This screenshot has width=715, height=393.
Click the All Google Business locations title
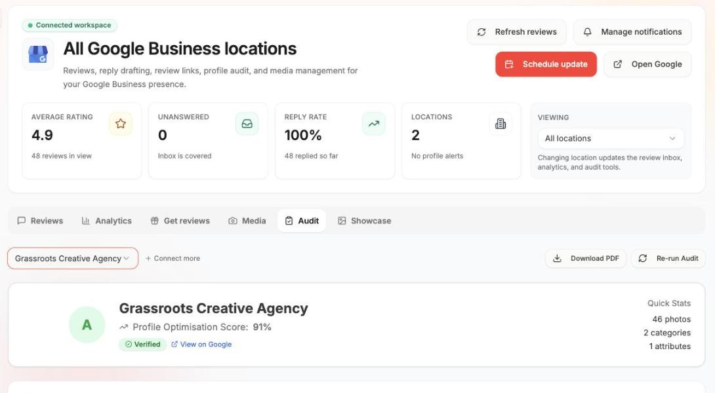[180, 48]
